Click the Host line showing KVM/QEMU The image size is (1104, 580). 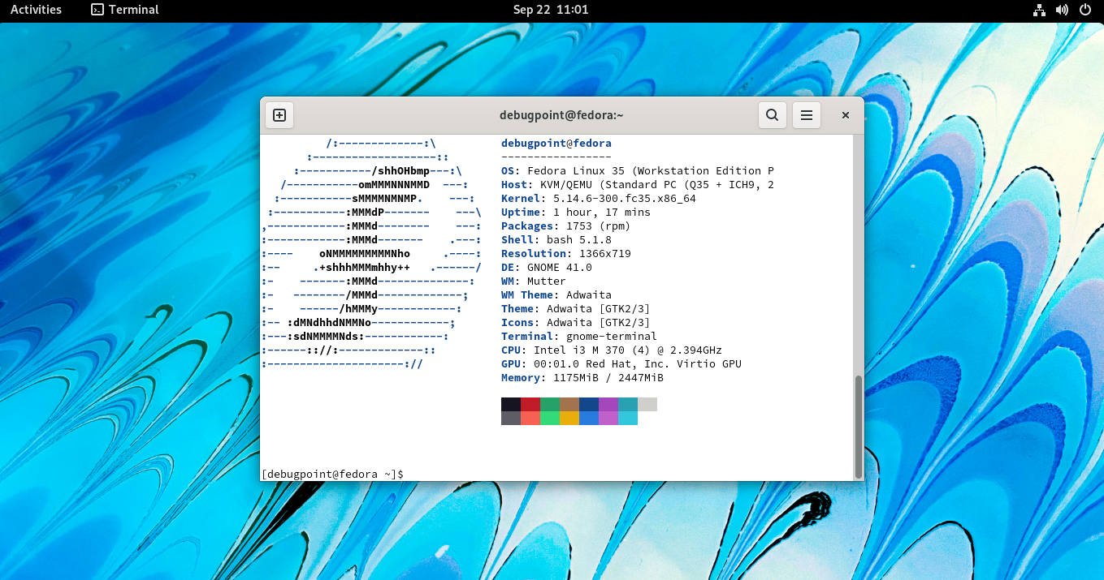pos(638,185)
